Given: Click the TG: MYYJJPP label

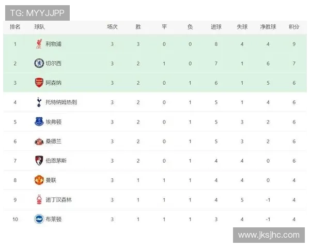Looking at the screenshot, I should 37,13.
